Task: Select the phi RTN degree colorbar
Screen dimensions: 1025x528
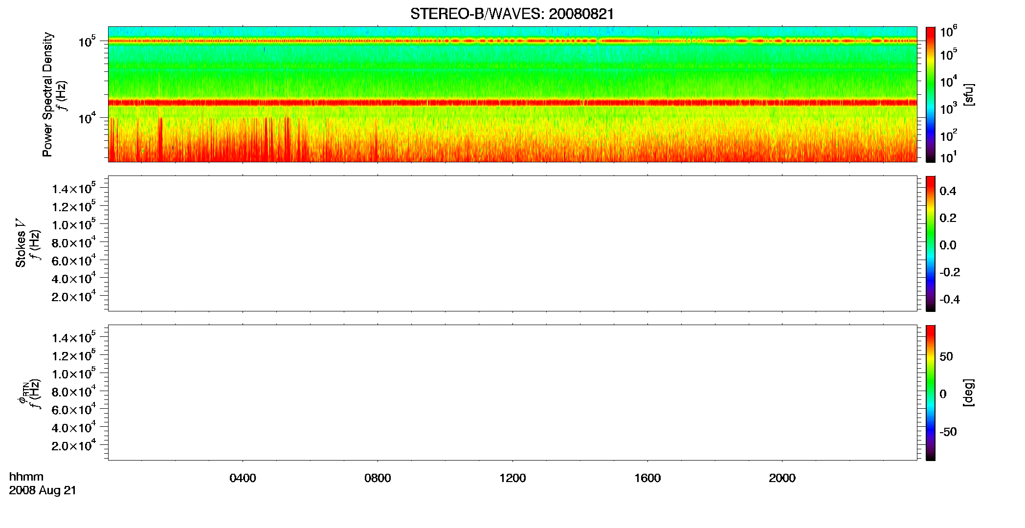Action: pyautogui.click(x=931, y=393)
